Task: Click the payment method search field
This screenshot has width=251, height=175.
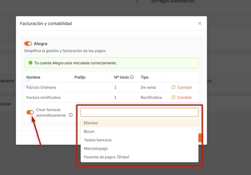Action: click(139, 112)
